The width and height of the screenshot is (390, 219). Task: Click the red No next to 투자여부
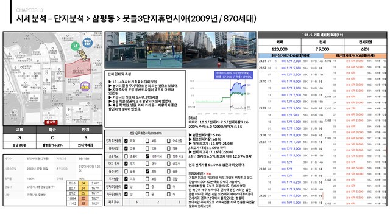click(208, 173)
